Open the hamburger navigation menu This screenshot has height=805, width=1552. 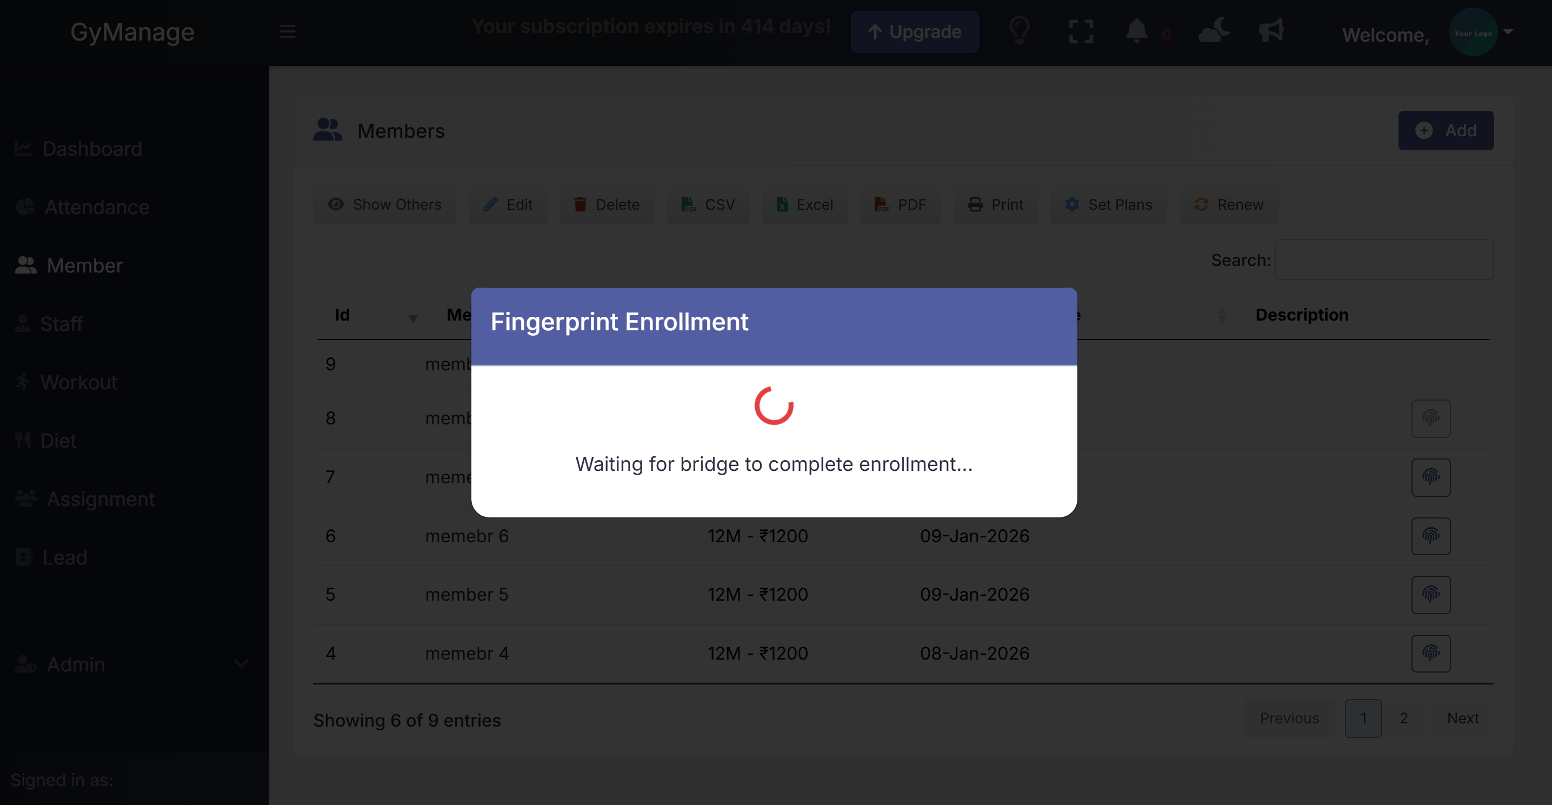288,31
